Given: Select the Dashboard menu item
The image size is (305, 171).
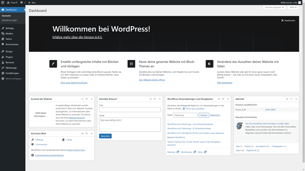Looking at the screenshot, I should 13,10.
